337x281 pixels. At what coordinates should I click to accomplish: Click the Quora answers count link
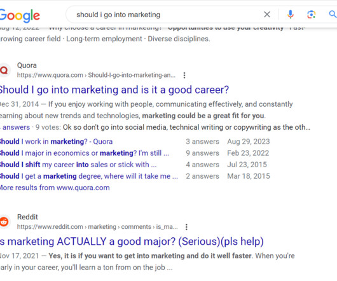click(x=15, y=127)
